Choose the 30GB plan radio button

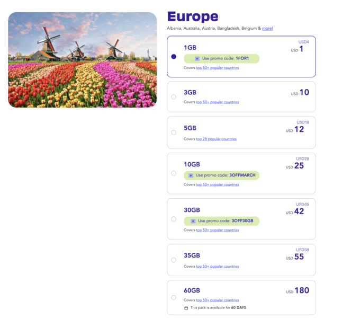pyautogui.click(x=174, y=219)
